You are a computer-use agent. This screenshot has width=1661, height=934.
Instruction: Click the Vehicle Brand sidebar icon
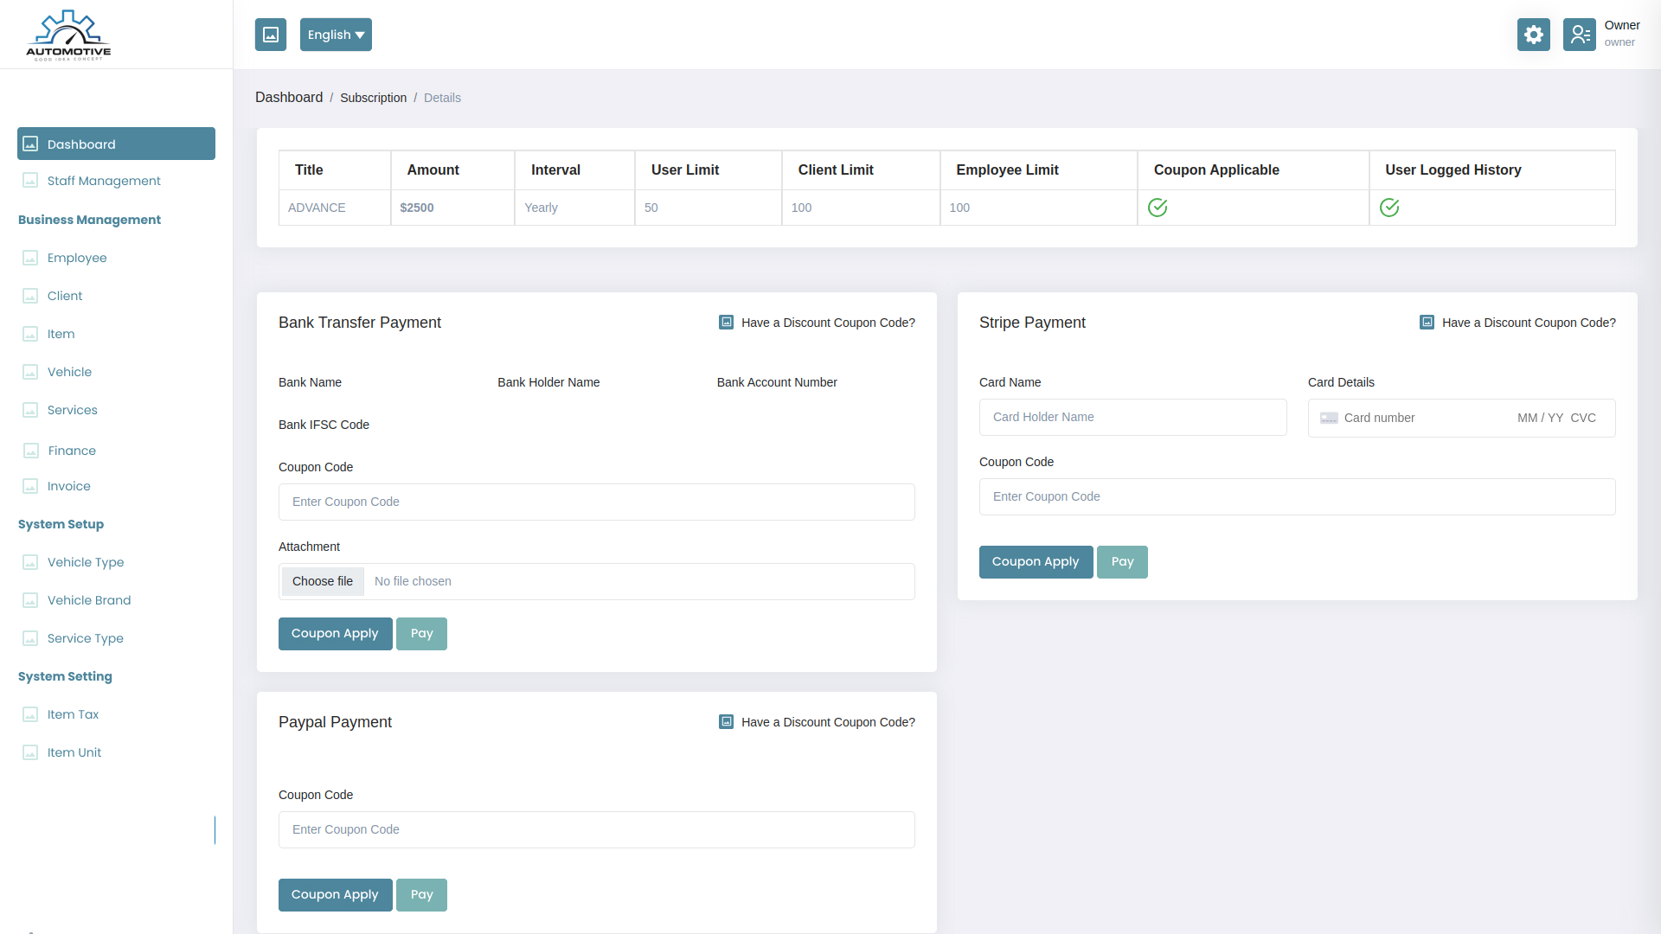(30, 600)
